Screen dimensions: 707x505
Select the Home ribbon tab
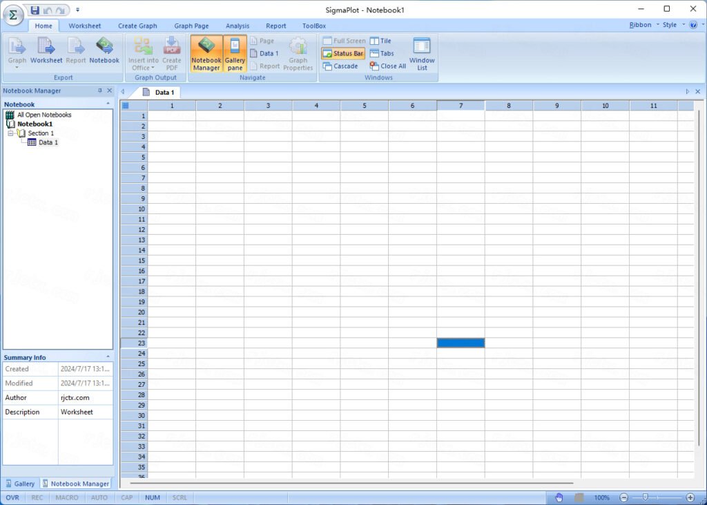(x=43, y=26)
